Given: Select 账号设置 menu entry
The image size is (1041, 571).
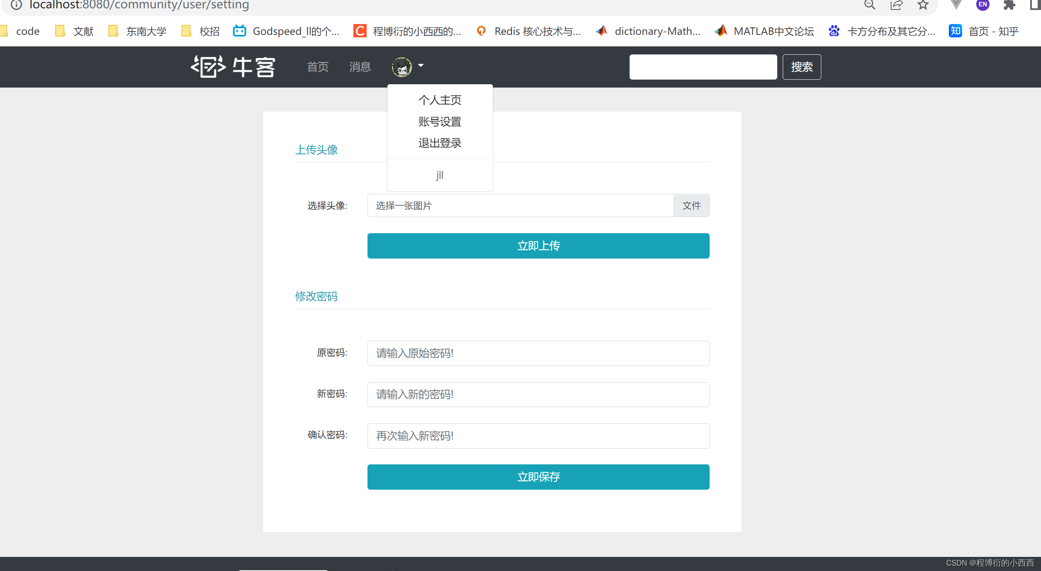Looking at the screenshot, I should coord(440,122).
